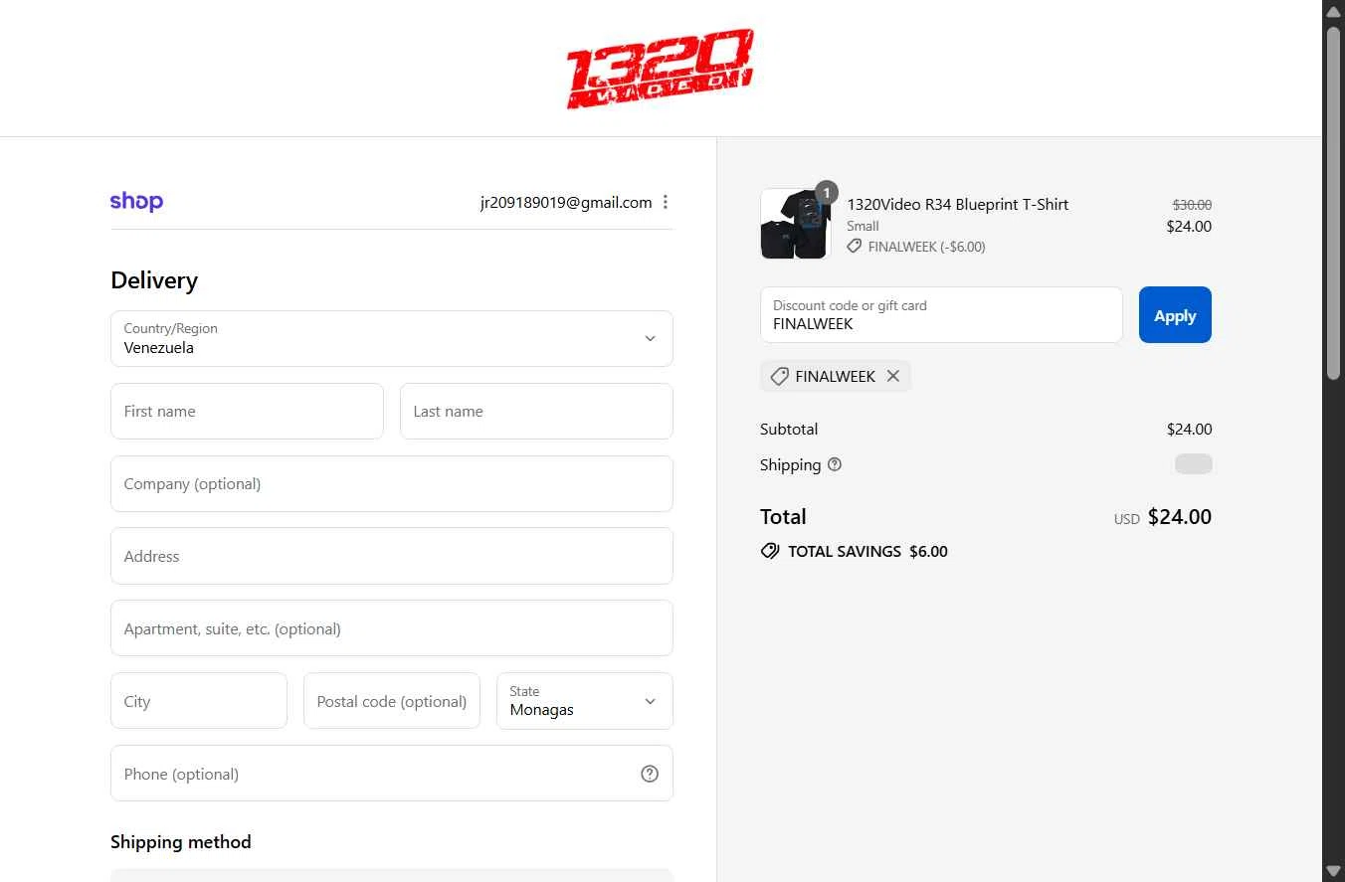Focus the Apartment, suite field
The width and height of the screenshot is (1345, 882).
click(392, 628)
